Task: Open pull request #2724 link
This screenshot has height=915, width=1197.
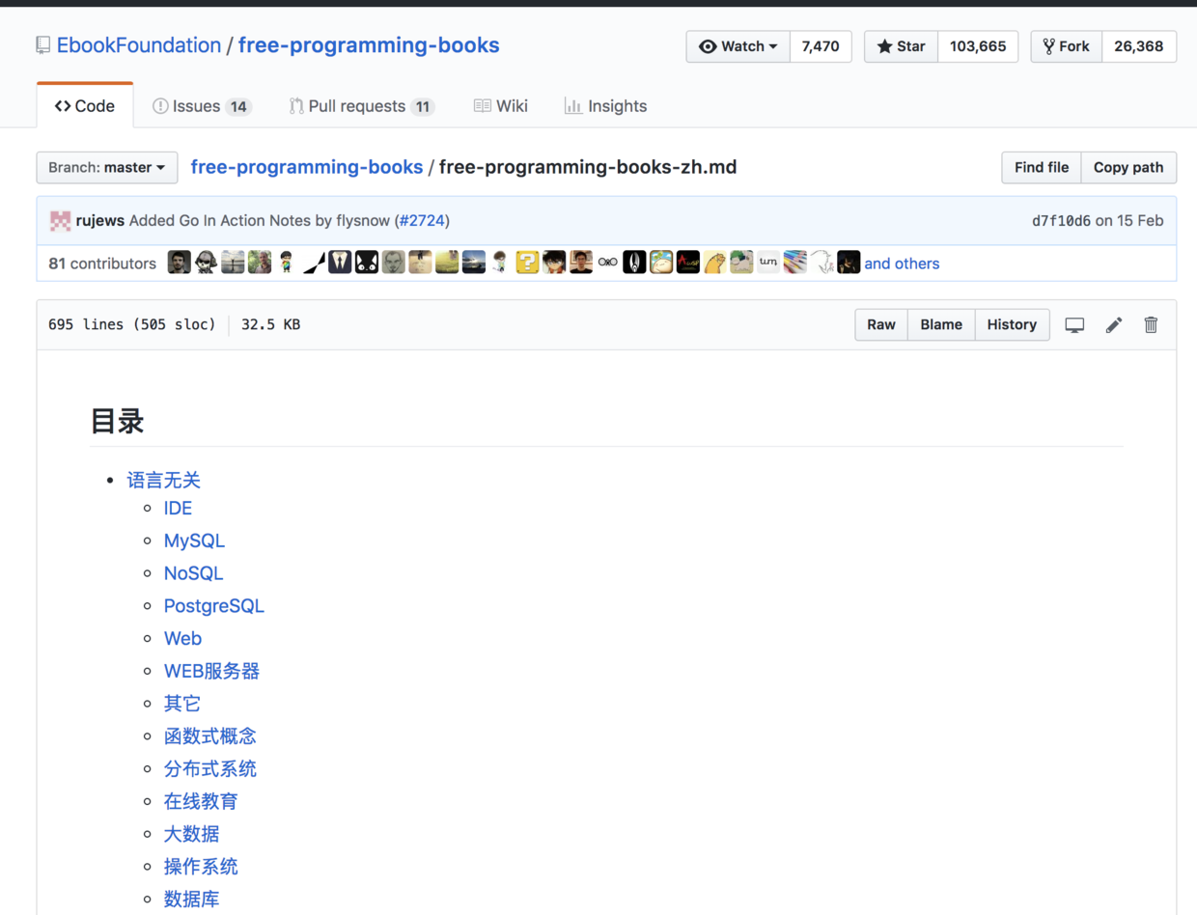Action: click(423, 220)
